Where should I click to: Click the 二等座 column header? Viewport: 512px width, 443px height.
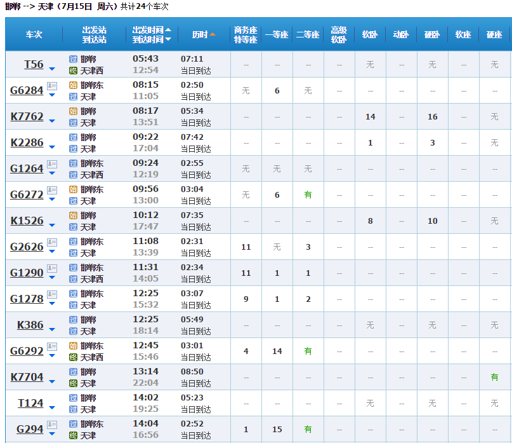coord(308,34)
